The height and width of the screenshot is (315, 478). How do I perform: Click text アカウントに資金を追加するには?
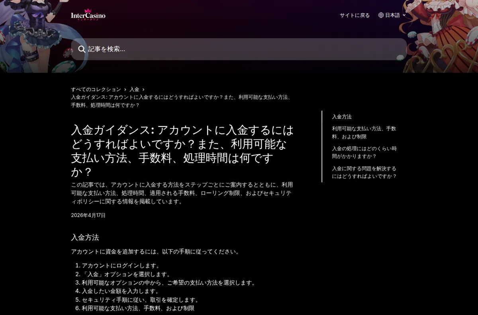114,252
